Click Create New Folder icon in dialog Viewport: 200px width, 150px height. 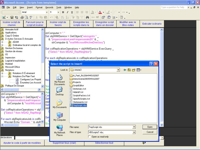click(x=134, y=70)
